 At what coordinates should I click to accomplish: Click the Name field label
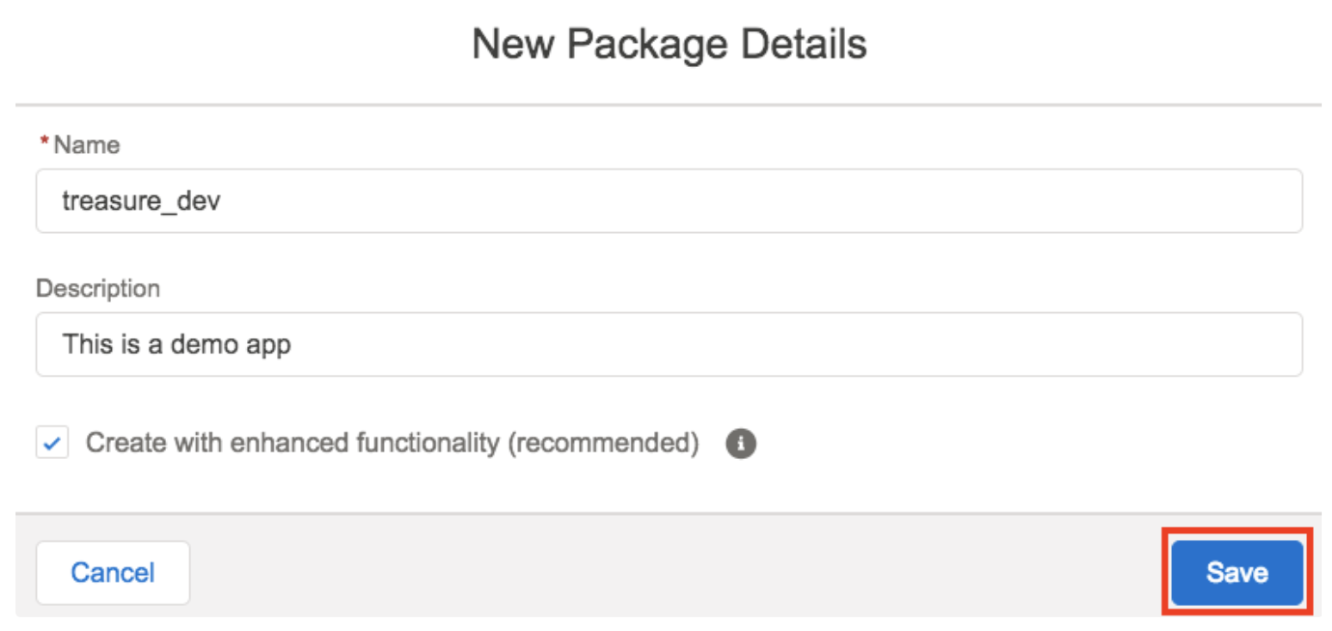point(86,145)
